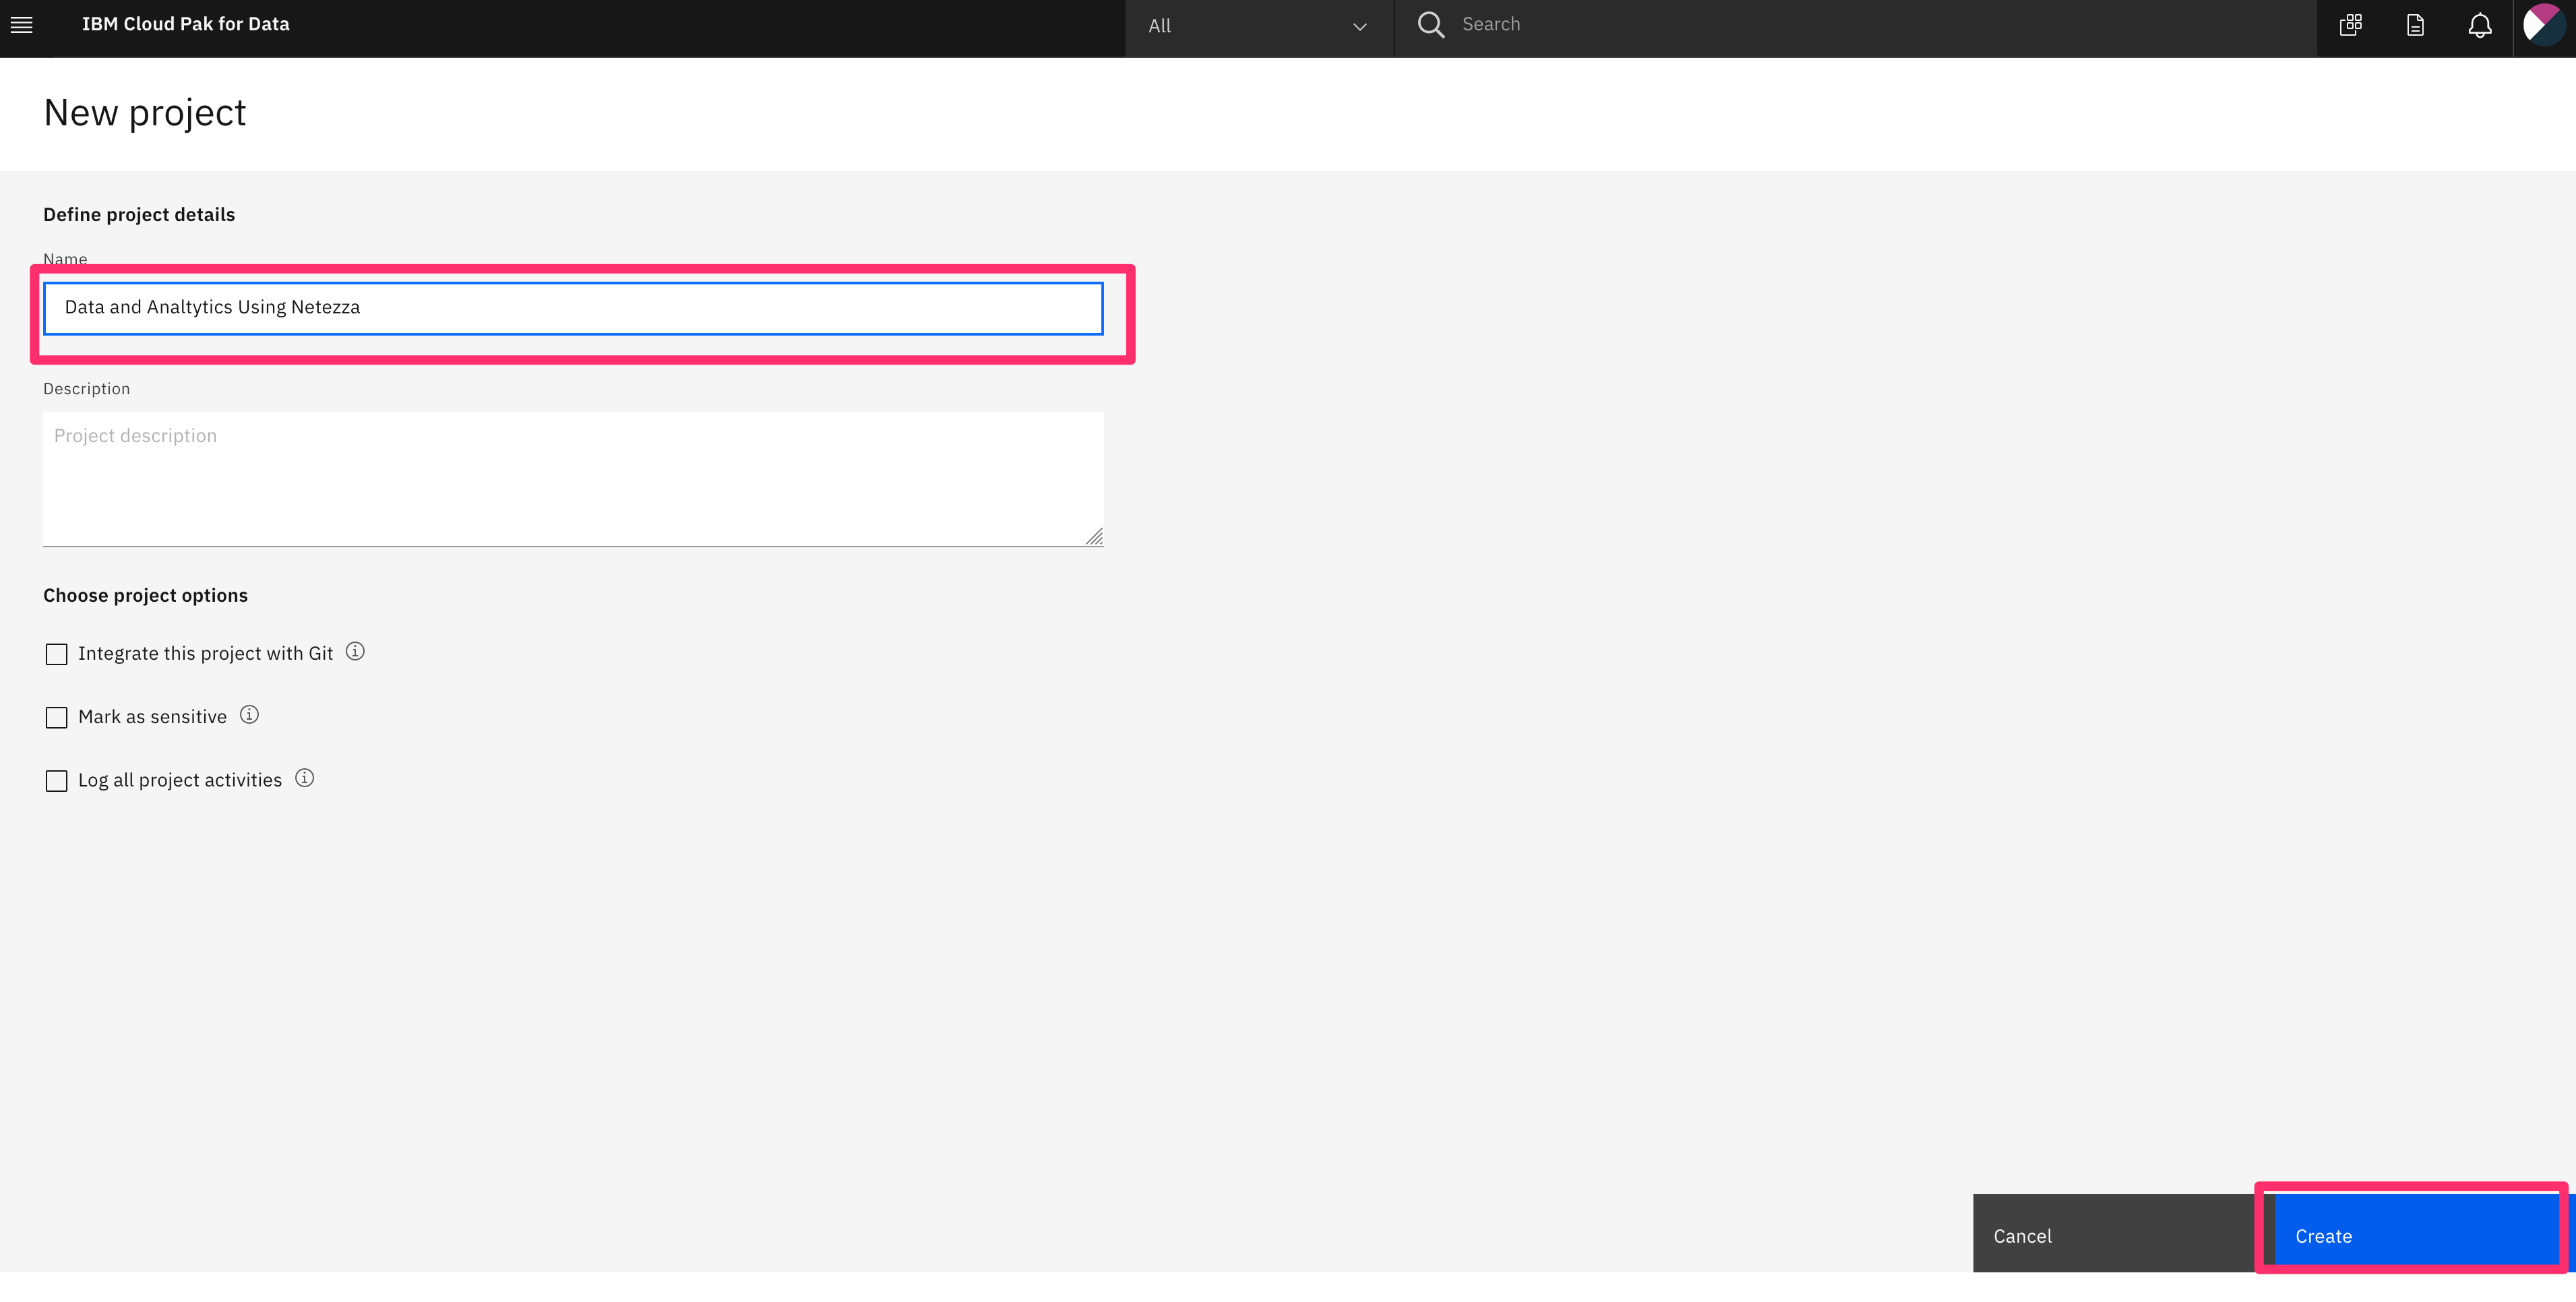Click the IBM Cloud Pak for Data logo

point(186,22)
